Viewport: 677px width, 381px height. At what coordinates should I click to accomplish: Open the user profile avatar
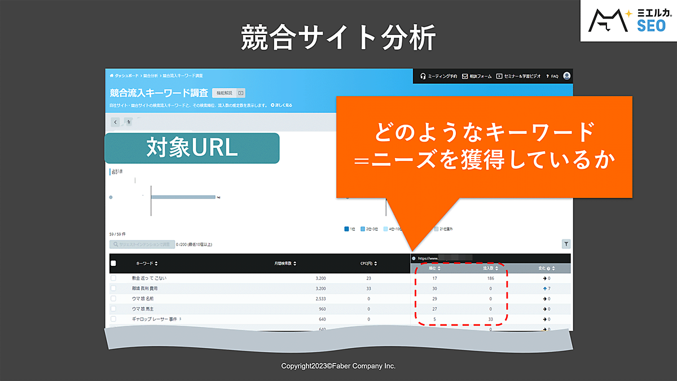pos(566,76)
